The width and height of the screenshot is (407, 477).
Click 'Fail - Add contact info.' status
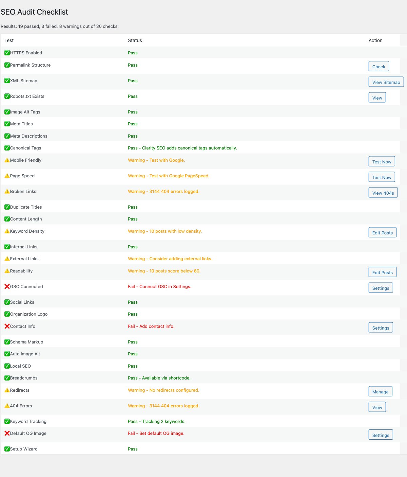[151, 326]
